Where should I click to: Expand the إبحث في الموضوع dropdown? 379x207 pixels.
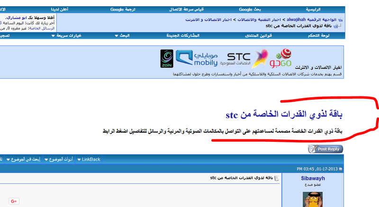pyautogui.click(x=23, y=159)
